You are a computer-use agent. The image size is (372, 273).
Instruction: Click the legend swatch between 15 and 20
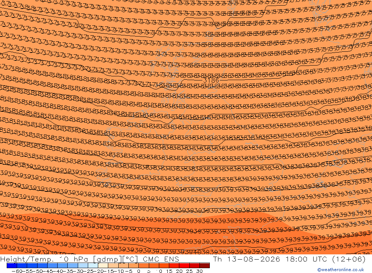point(174,266)
